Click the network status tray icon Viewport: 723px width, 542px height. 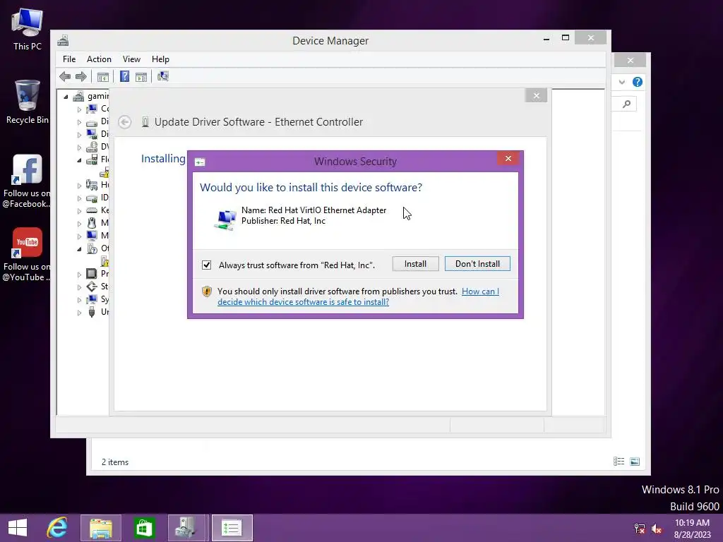[640, 528]
